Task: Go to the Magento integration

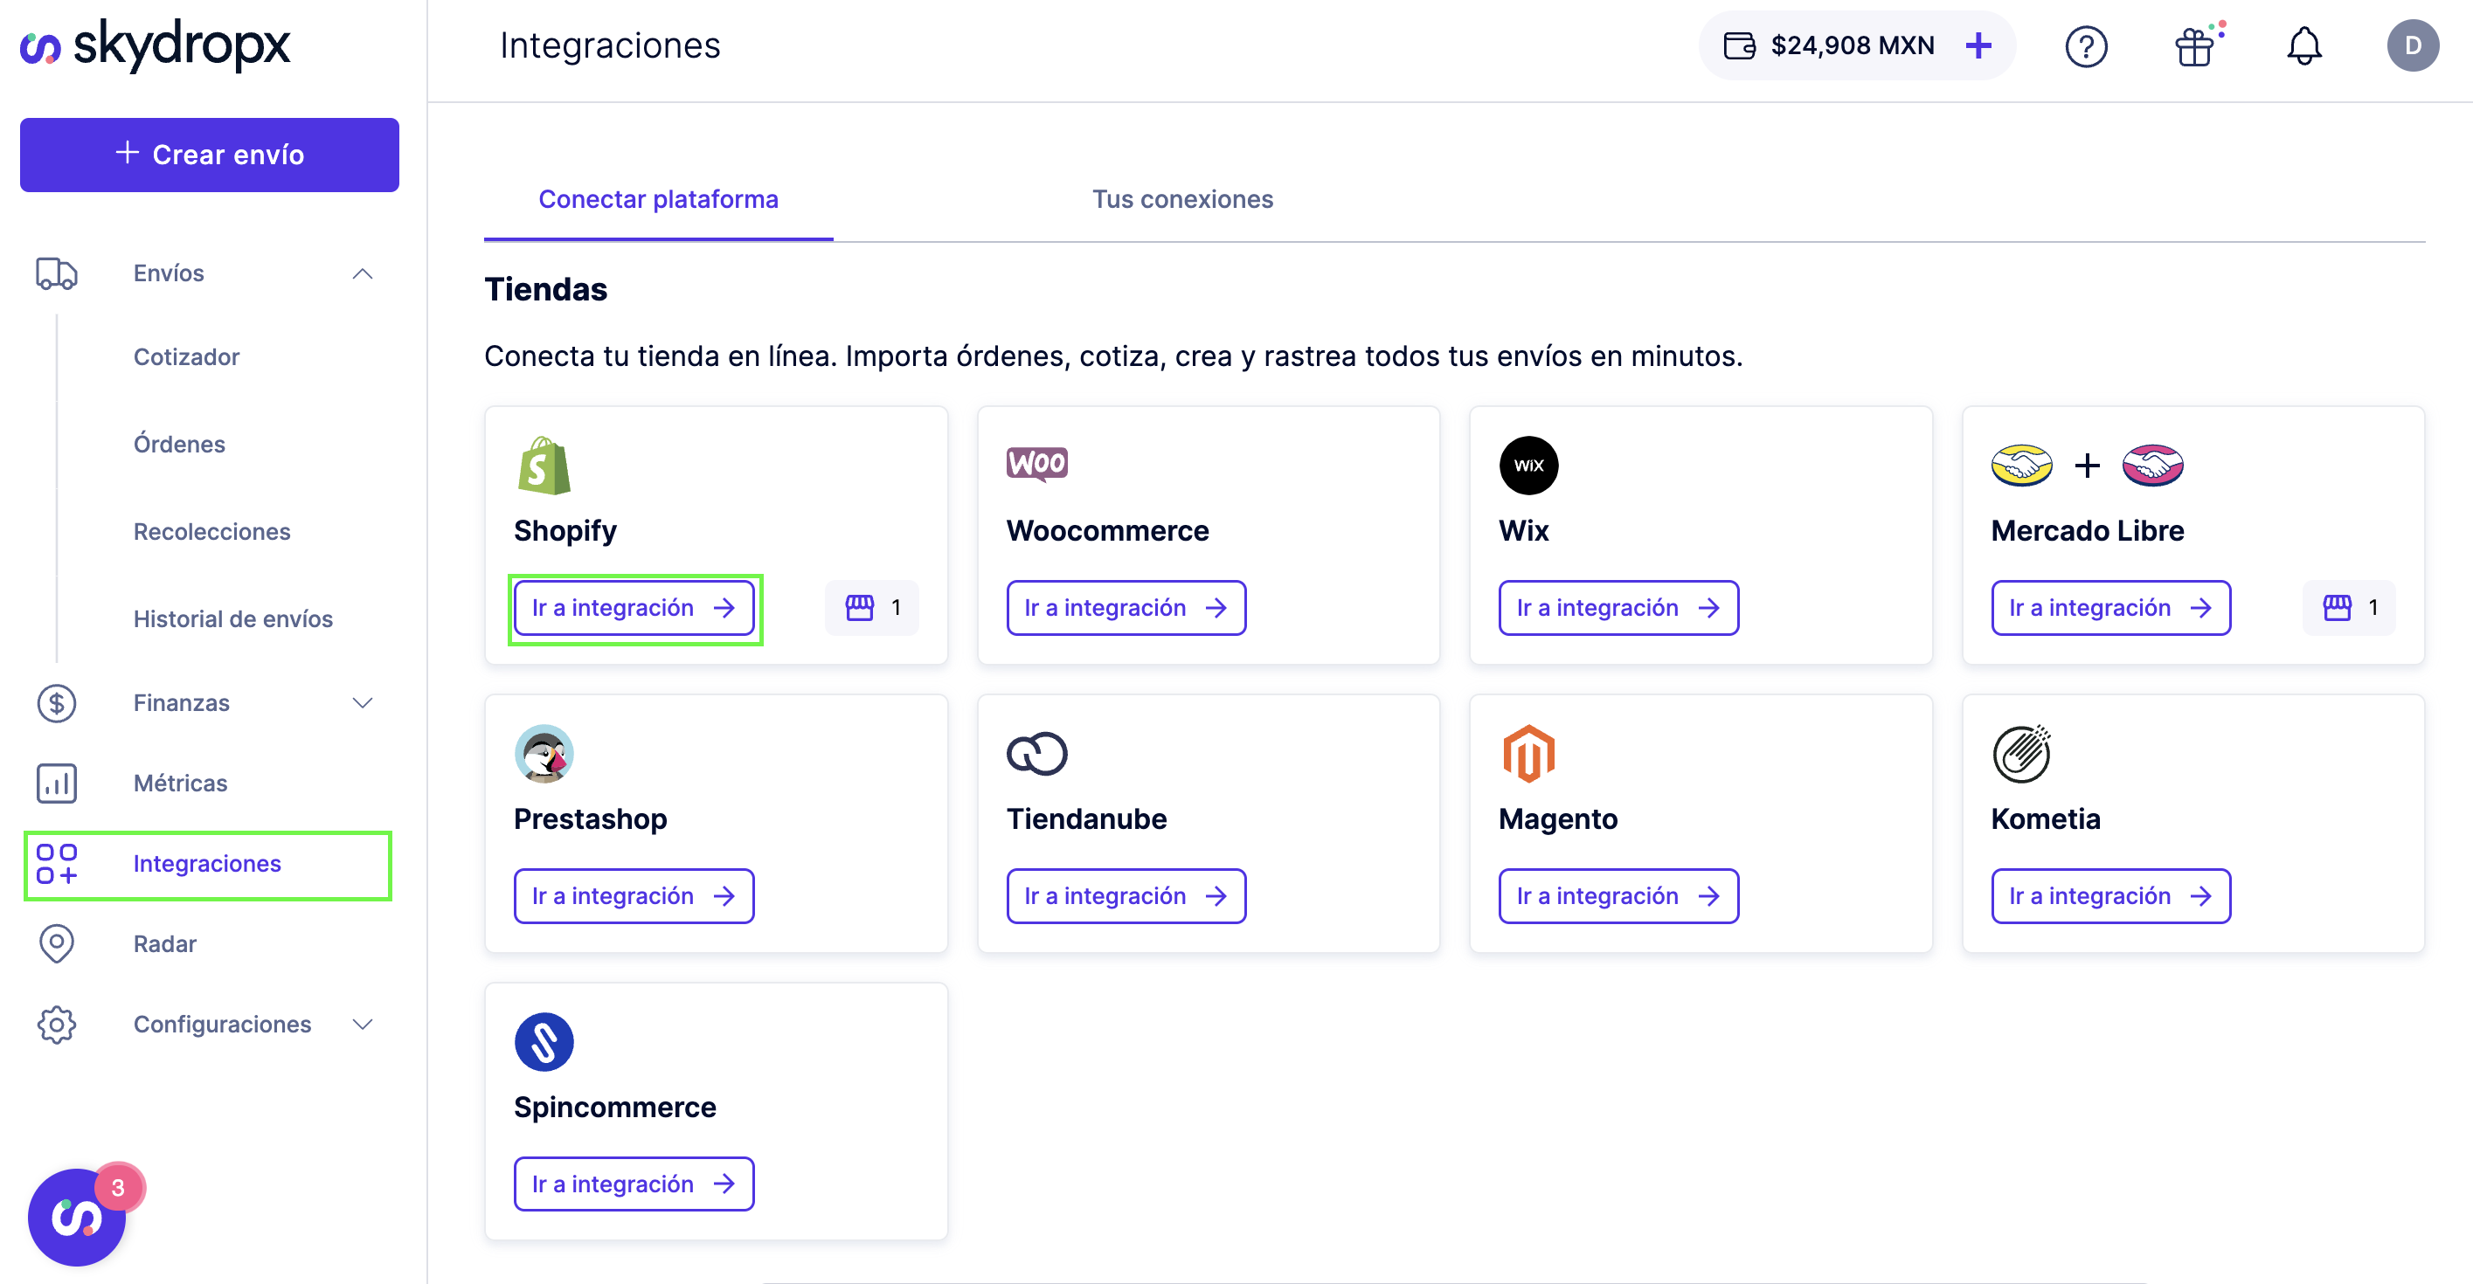Action: [x=1617, y=895]
